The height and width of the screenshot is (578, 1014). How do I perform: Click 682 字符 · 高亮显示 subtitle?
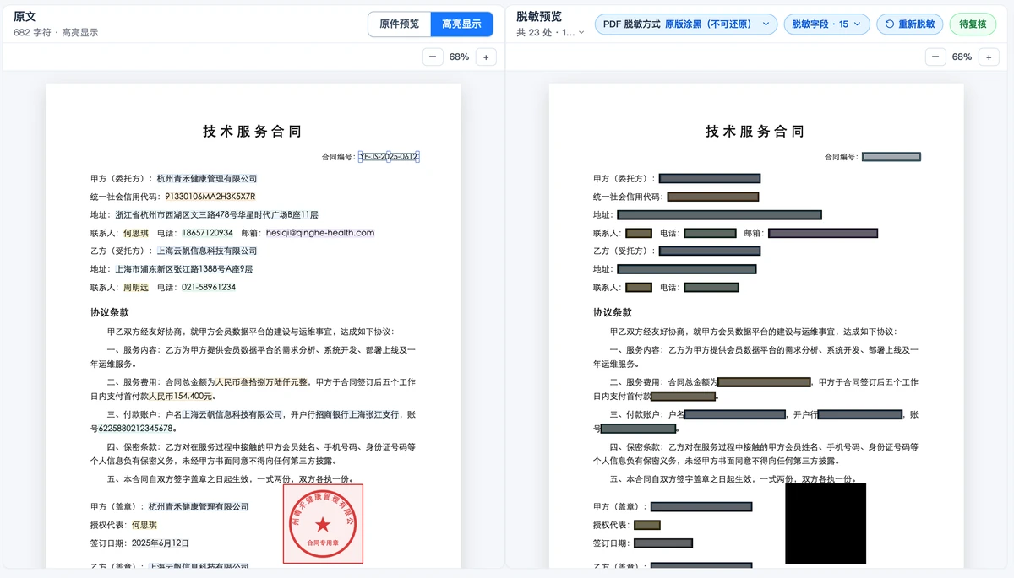[56, 32]
